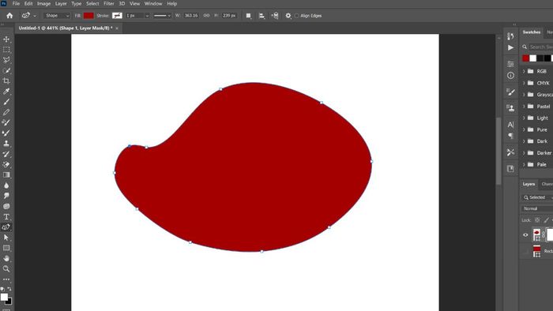553x311 pixels.
Task: Enable the Align Edges checkbox
Action: click(x=296, y=16)
